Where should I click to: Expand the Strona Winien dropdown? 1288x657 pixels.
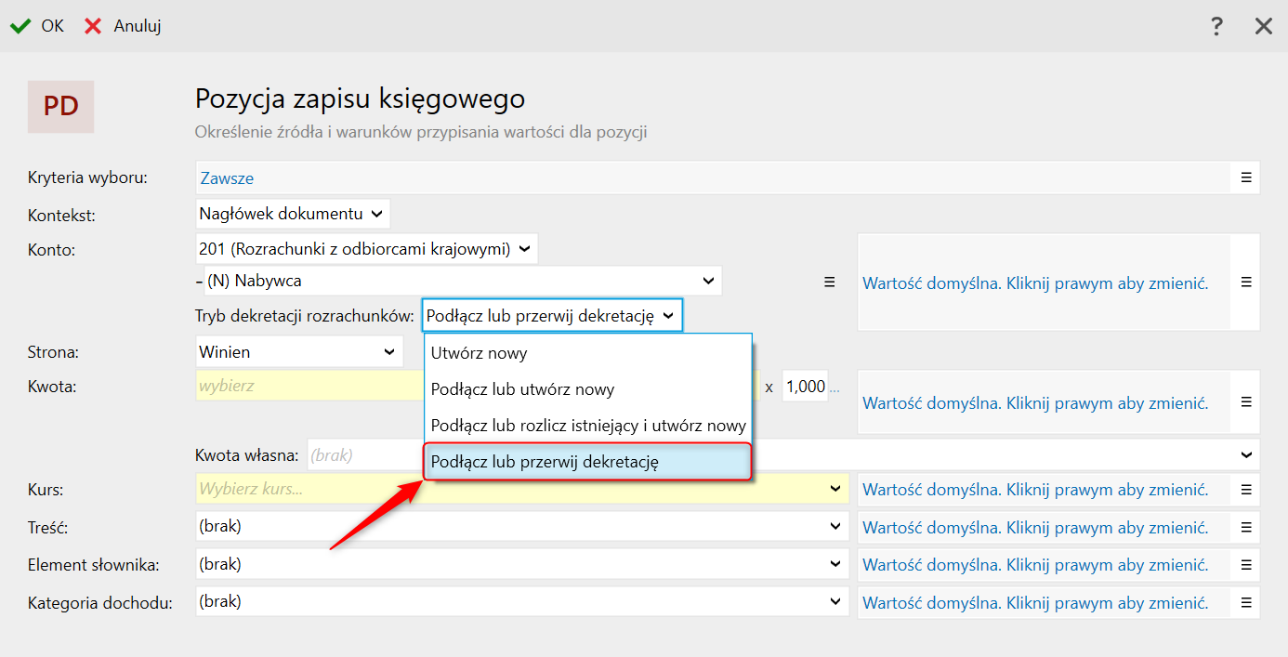pos(298,352)
